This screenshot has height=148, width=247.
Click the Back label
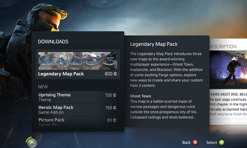pyautogui.click(x=186, y=142)
